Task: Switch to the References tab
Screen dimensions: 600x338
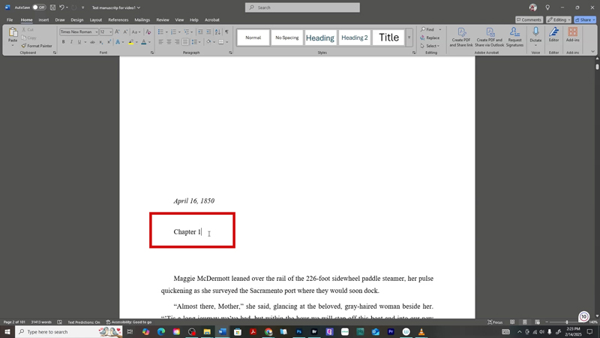Action: (x=118, y=20)
